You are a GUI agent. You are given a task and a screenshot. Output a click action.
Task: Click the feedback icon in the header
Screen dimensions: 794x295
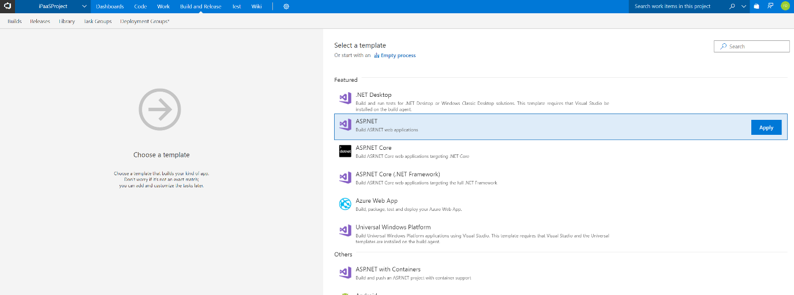[770, 6]
